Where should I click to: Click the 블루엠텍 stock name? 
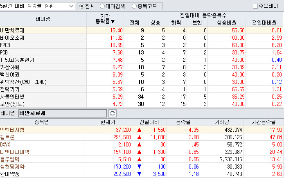tap(9, 159)
